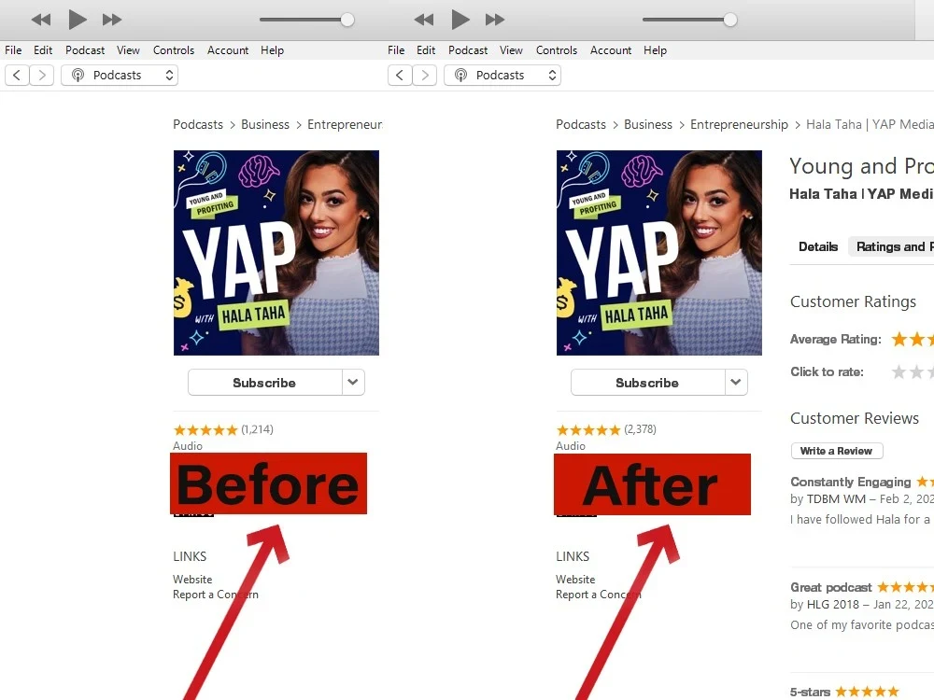
Task: Click fast-forward button in right iTunes window
Action: coord(495,20)
